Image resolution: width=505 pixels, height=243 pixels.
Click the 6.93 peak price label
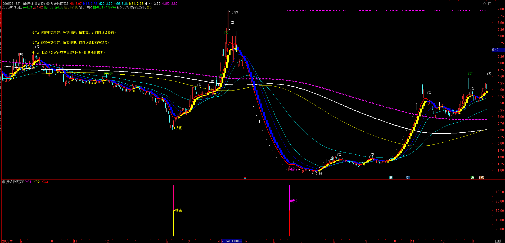tap(235, 12)
